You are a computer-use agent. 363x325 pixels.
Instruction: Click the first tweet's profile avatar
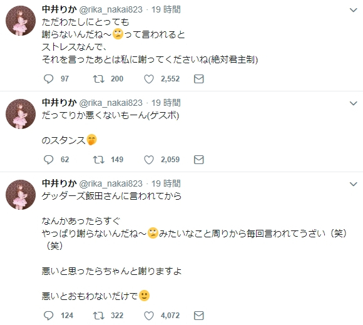pyautogui.click(x=21, y=21)
